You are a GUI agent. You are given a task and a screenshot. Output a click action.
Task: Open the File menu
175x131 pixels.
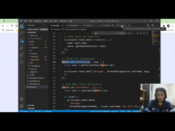pyautogui.click(x=25, y=21)
